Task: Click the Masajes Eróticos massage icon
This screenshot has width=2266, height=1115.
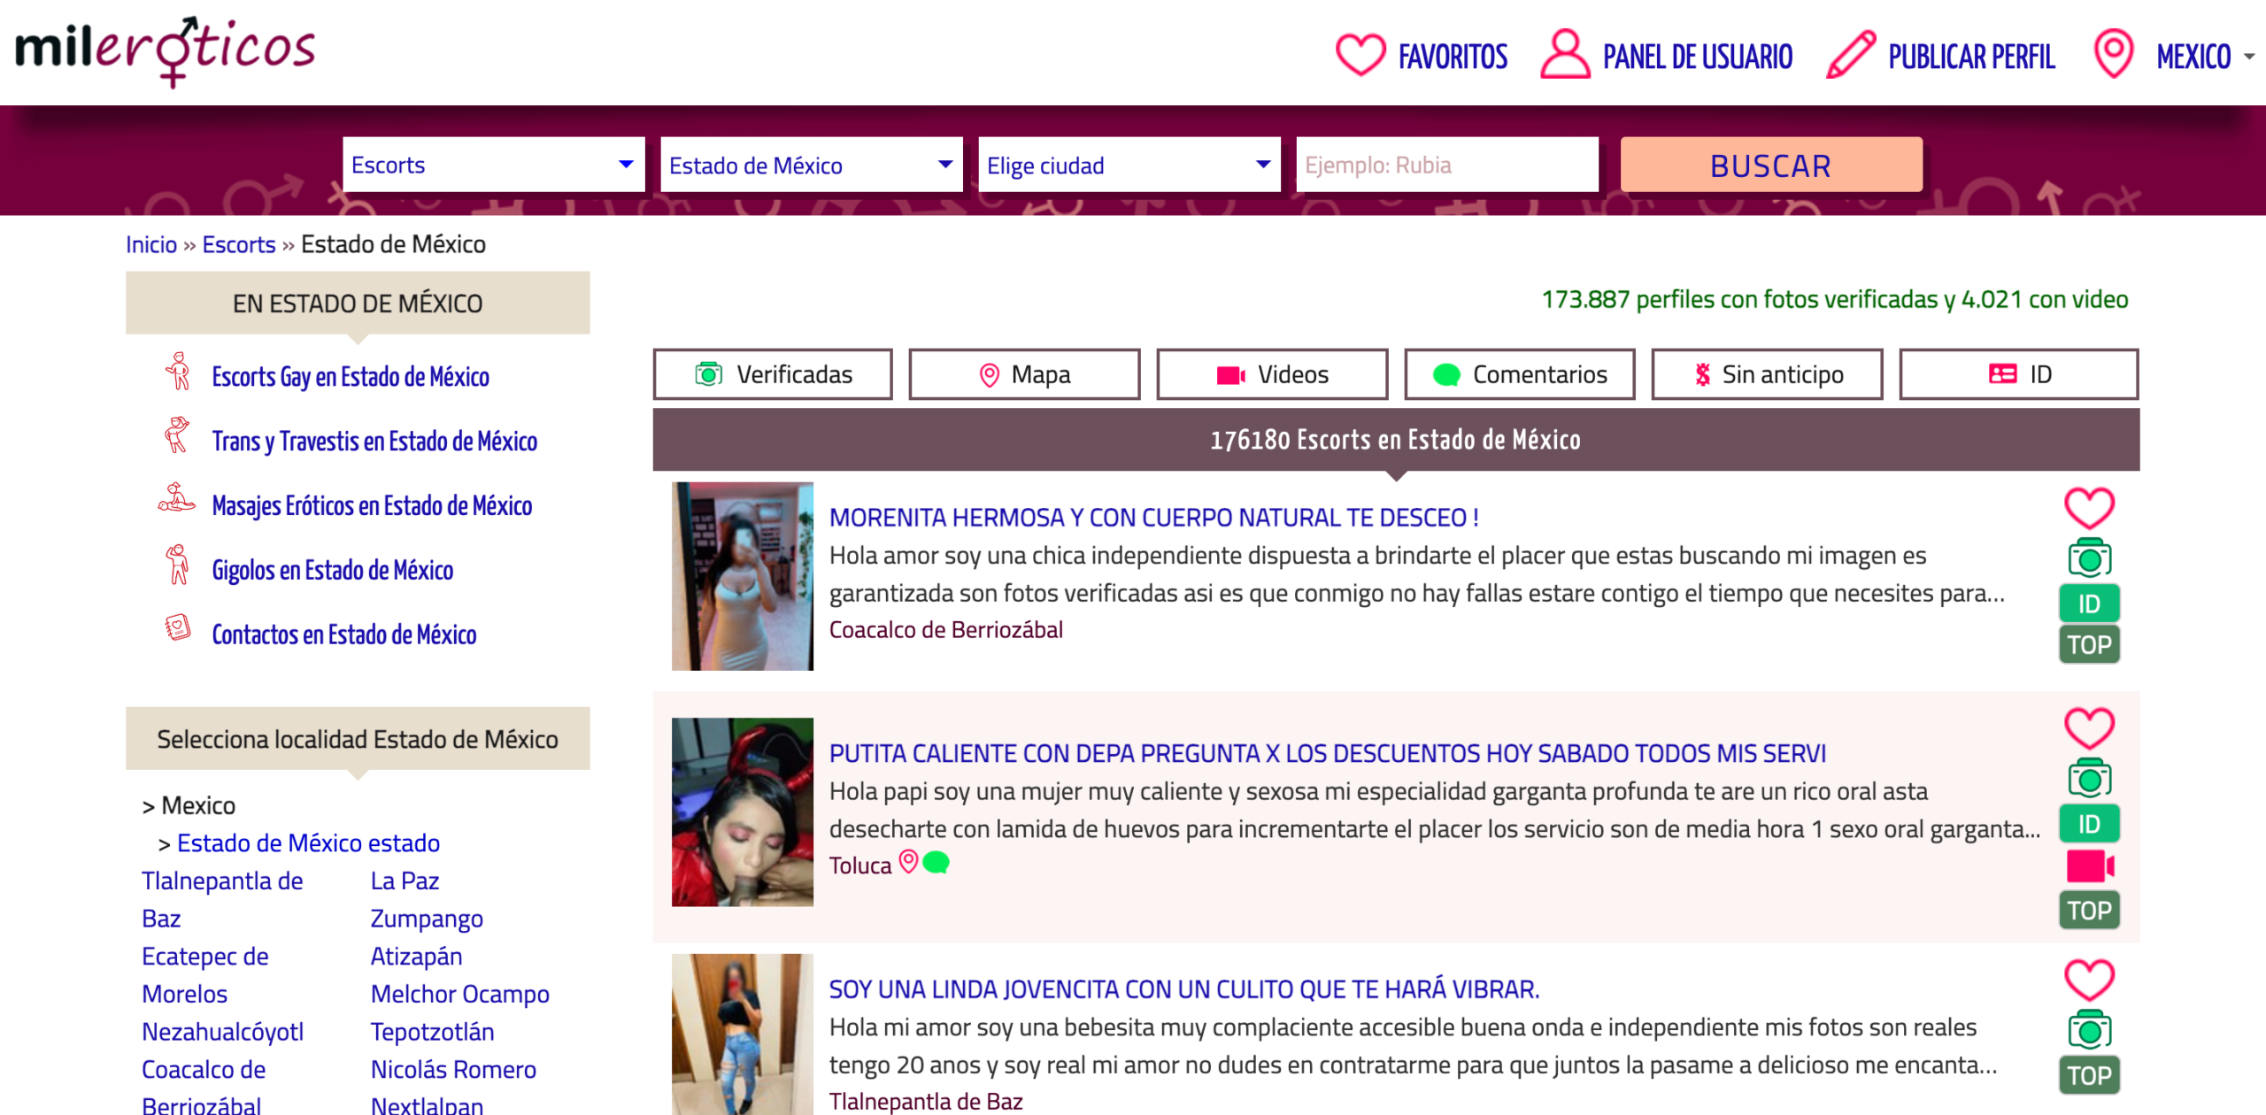Action: (176, 498)
